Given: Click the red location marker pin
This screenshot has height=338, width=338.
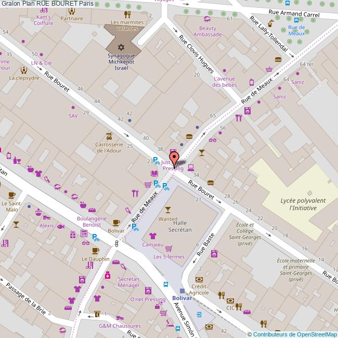Looking at the screenshot, I should point(174,158).
